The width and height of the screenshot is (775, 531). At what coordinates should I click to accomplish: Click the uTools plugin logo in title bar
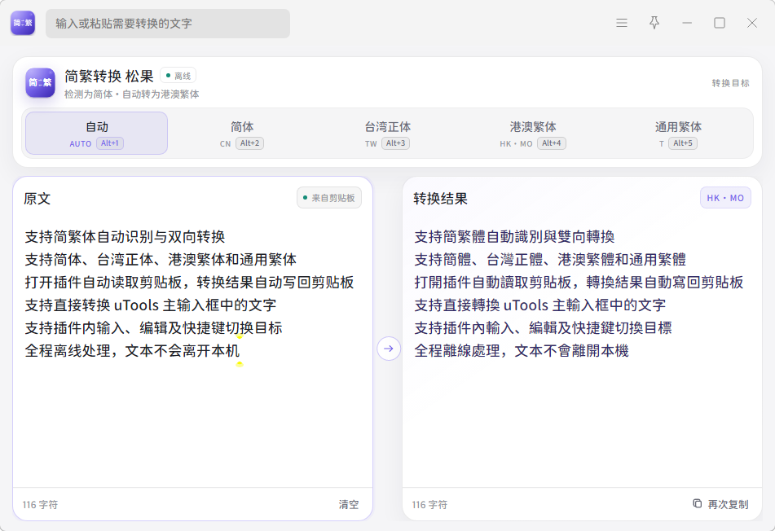23,23
